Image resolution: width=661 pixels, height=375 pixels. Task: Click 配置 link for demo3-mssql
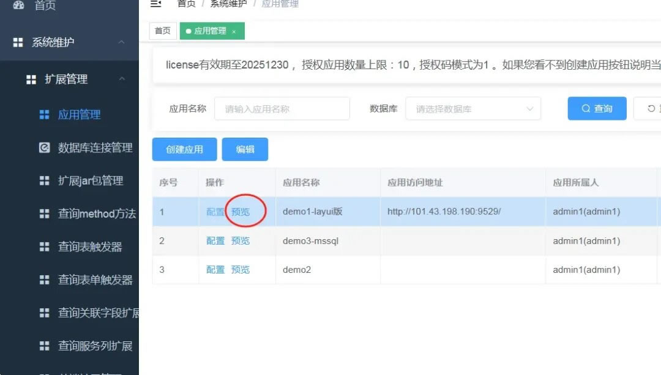[x=215, y=240]
